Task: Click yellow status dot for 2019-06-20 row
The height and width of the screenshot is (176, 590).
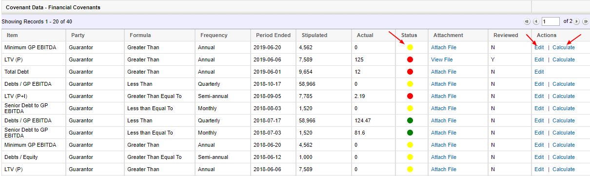Action: (410, 47)
